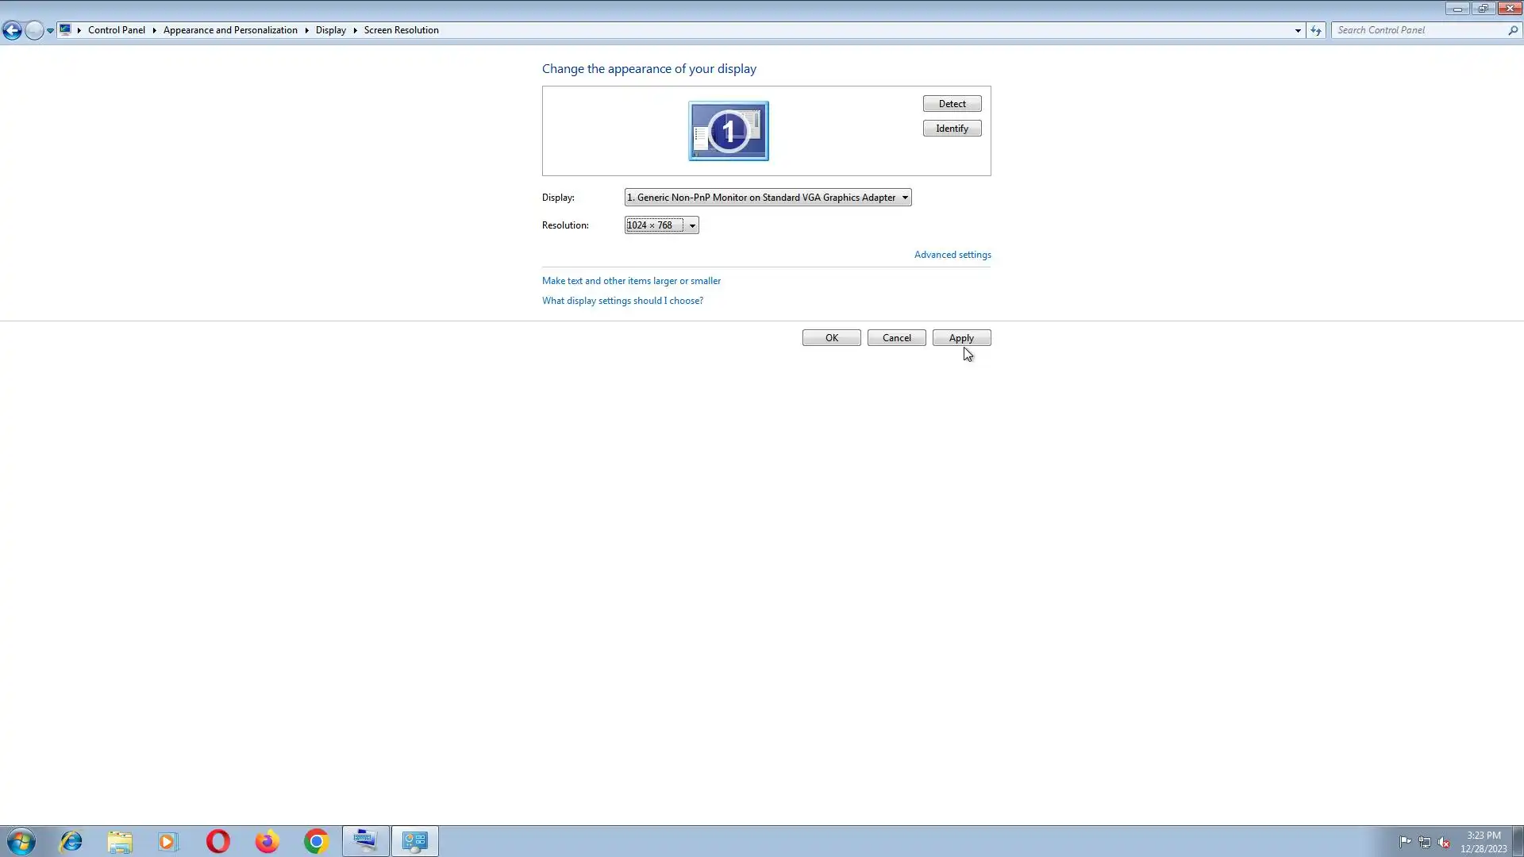Open Internet Explorer from taskbar
The width and height of the screenshot is (1524, 857).
(x=71, y=841)
